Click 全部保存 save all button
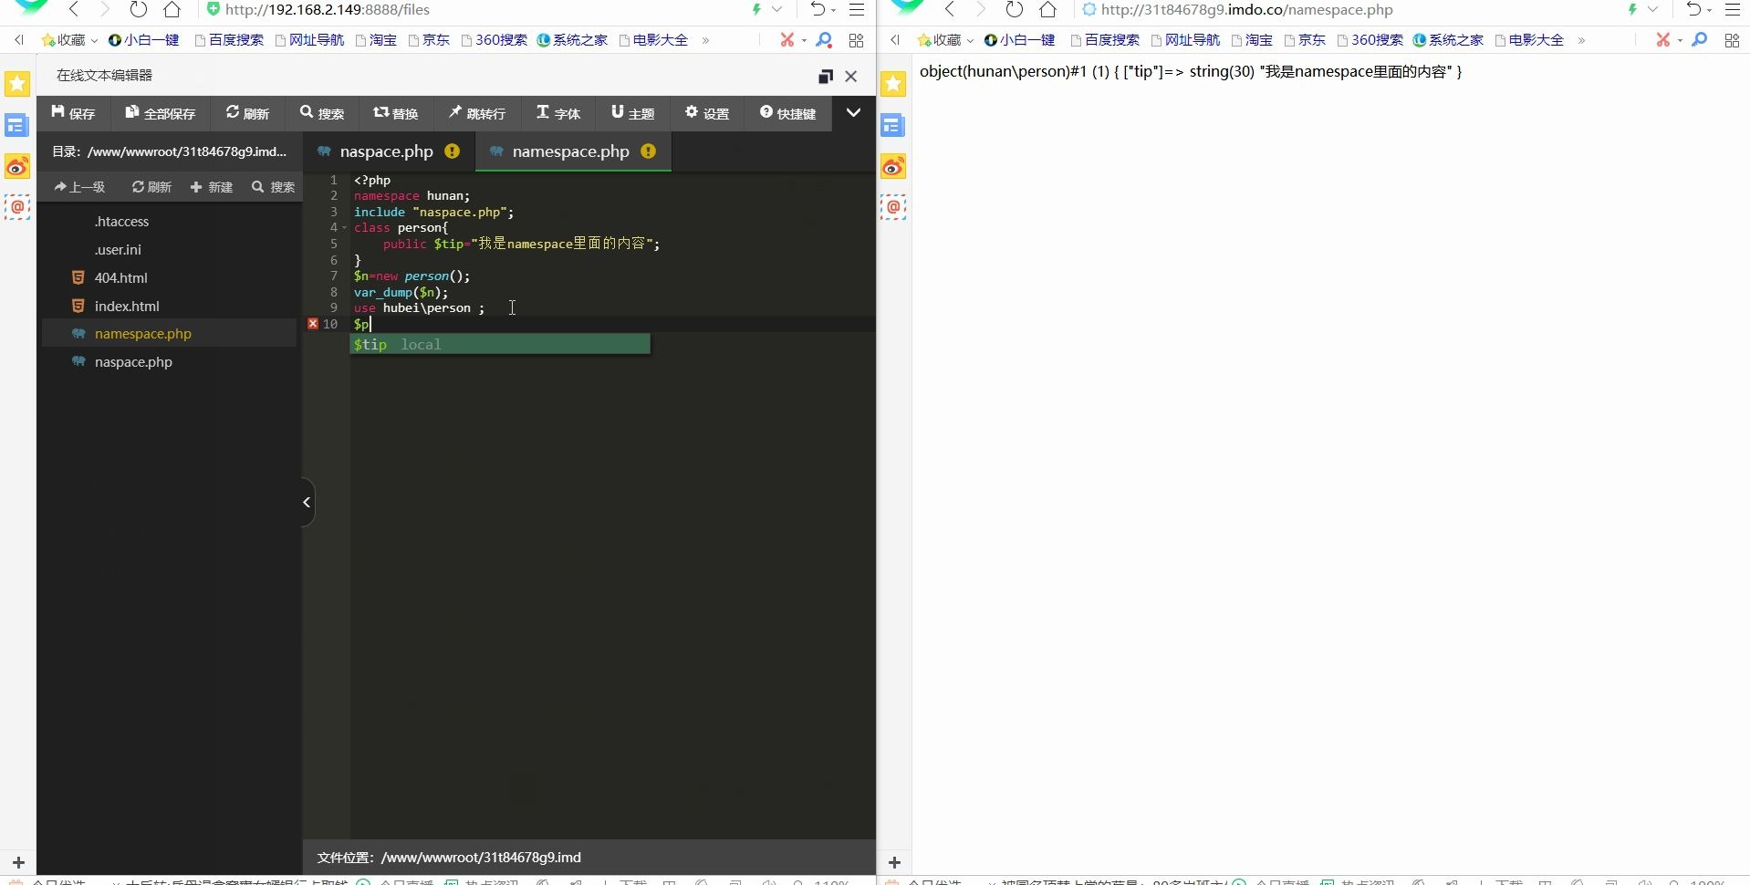Image resolution: width=1750 pixels, height=885 pixels. [160, 113]
